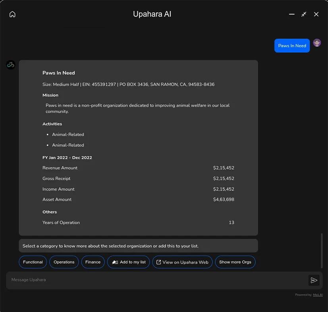Click the Upahara AI window title
This screenshot has width=328, height=312.
tap(152, 14)
